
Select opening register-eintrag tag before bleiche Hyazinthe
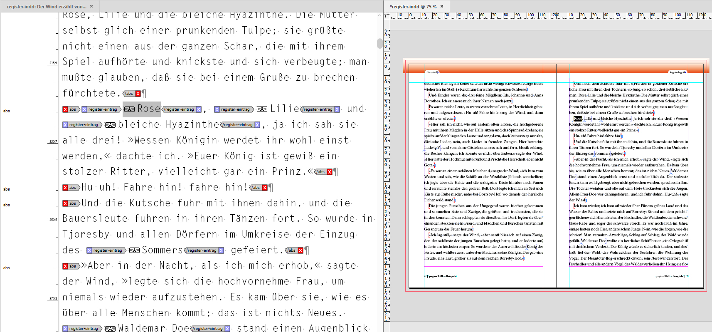(83, 125)
